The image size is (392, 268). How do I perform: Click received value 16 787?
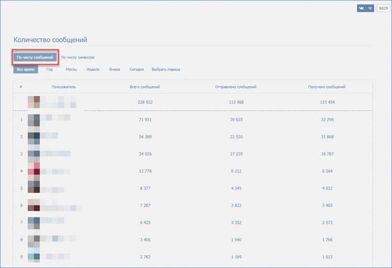(327, 154)
